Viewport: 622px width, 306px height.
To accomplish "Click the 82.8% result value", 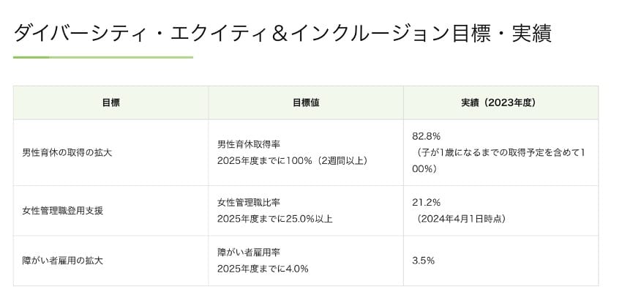I will pos(427,137).
